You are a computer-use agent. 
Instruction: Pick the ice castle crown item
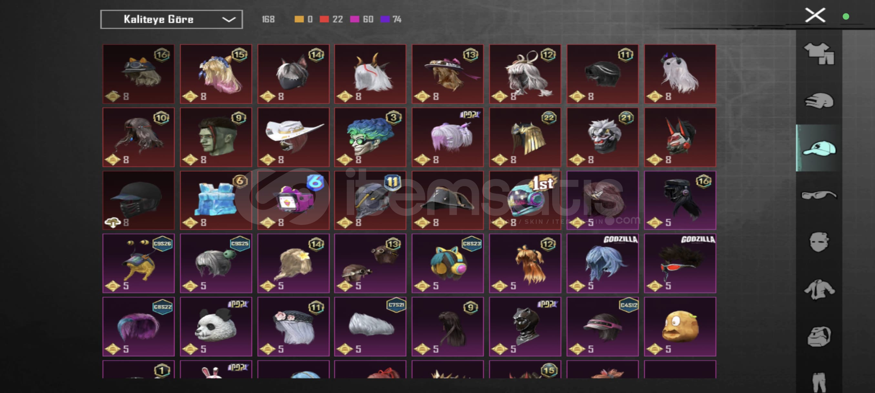coord(216,200)
